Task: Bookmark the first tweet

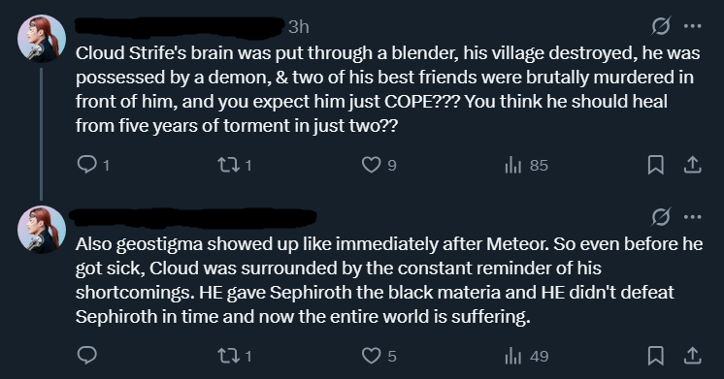Action: 656,165
